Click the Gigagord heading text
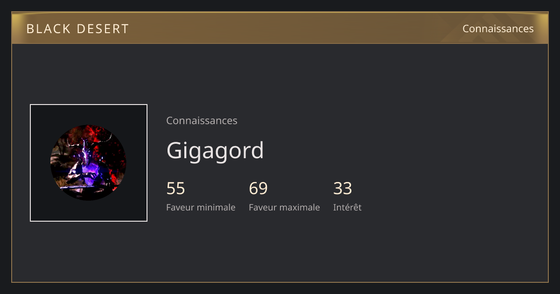The image size is (560, 294). (x=215, y=150)
